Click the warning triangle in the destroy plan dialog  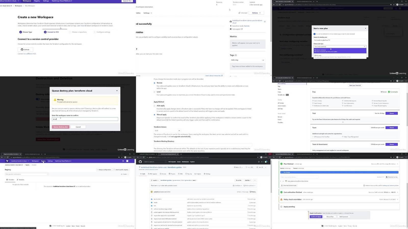click(55, 100)
